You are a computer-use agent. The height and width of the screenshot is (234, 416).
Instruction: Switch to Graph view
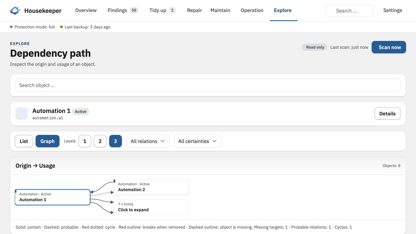click(x=47, y=141)
